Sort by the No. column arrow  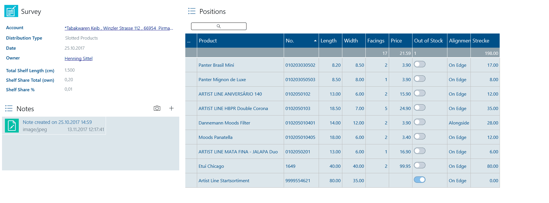pos(315,41)
